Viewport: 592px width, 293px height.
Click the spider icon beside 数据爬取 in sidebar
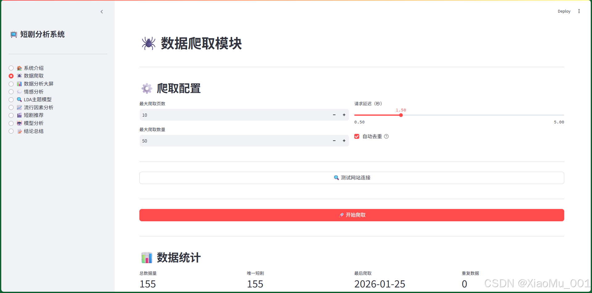tap(19, 76)
